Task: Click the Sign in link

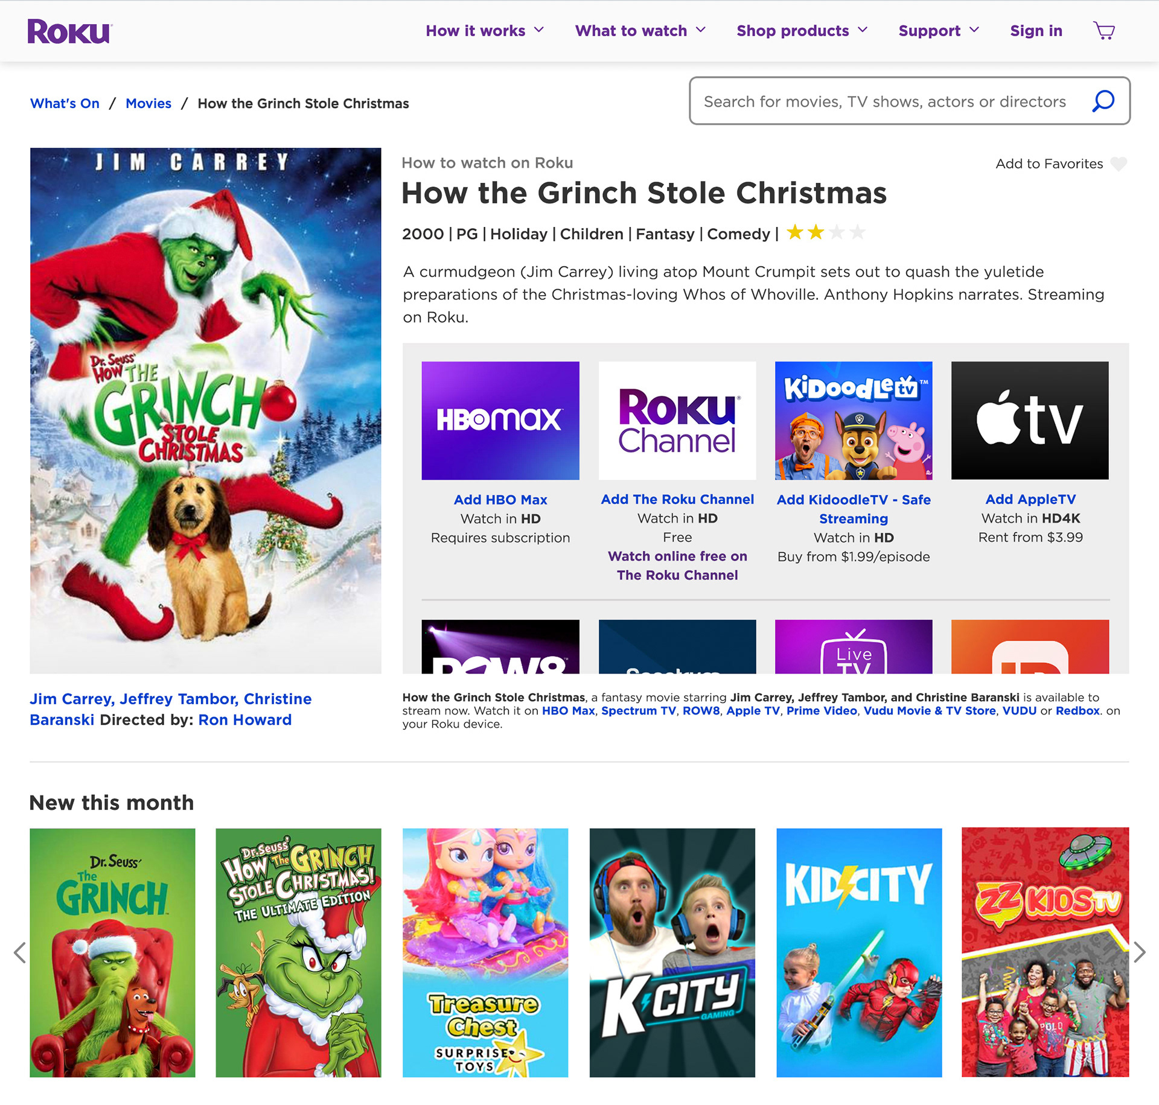Action: pos(1036,31)
